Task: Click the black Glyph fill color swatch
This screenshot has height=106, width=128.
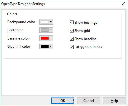Action: tap(45, 47)
